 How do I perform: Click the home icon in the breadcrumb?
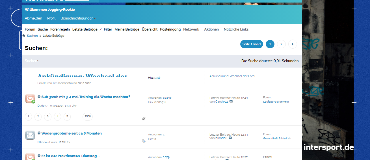coord(24,36)
